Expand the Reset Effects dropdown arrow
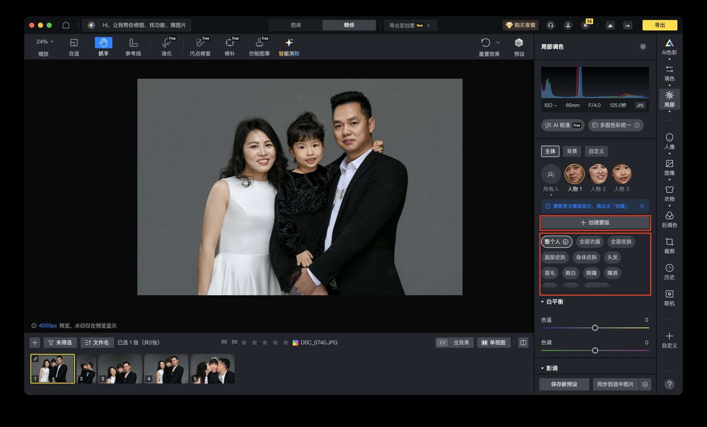Screen dimensions: 707x427 (x=498, y=42)
